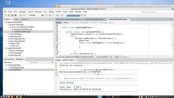174x98 pixels.
Task: Click the New File toolbar icon
Action: [x=6, y=15]
